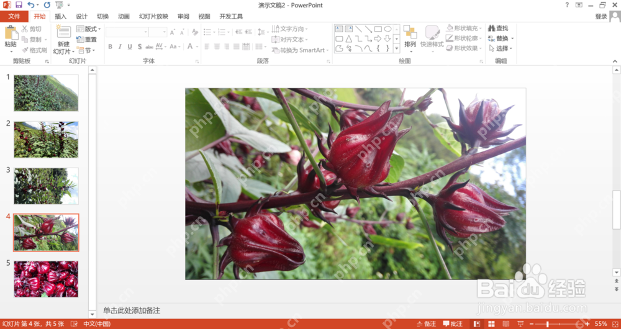The image size is (621, 329).
Task: Click zoom out minus button
Action: (x=532, y=324)
